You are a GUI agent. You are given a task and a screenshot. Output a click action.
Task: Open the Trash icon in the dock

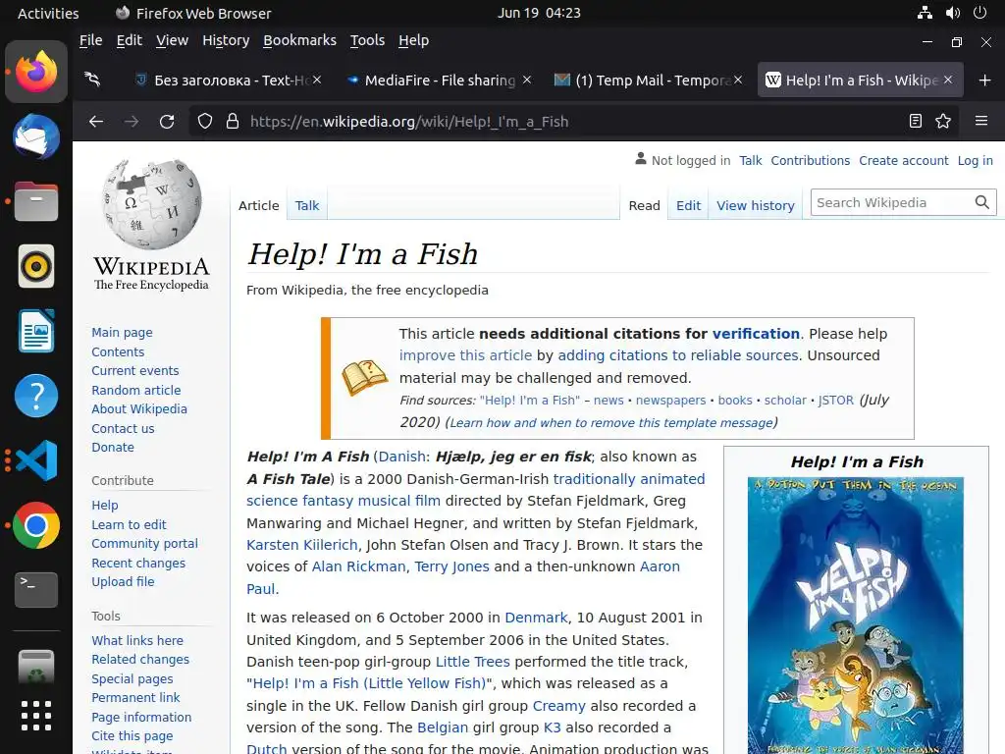pos(36,667)
